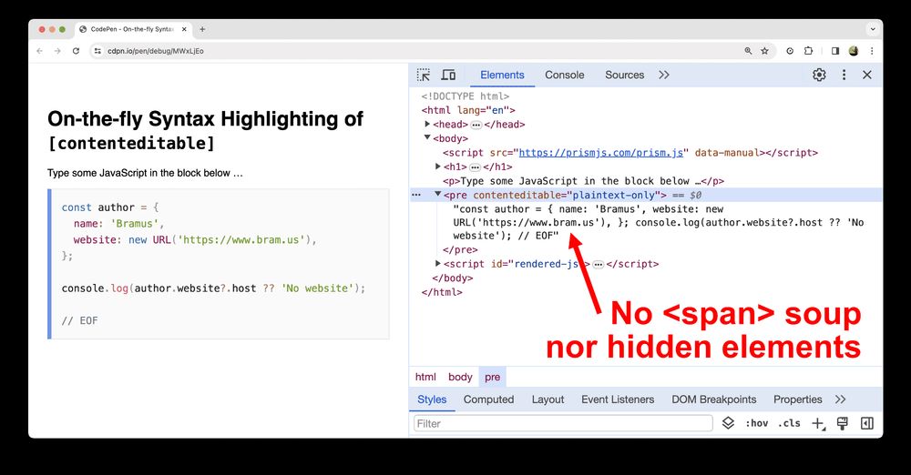Open the Layout pane tab
This screenshot has height=475, width=911.
pos(548,399)
